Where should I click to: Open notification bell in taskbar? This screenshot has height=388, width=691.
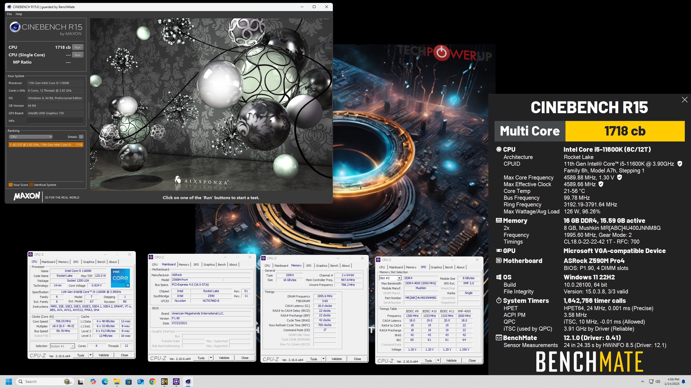pos(683,382)
